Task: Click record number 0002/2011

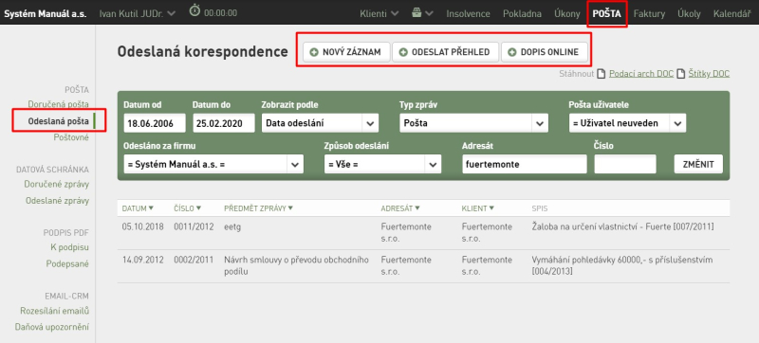Action: (x=194, y=260)
